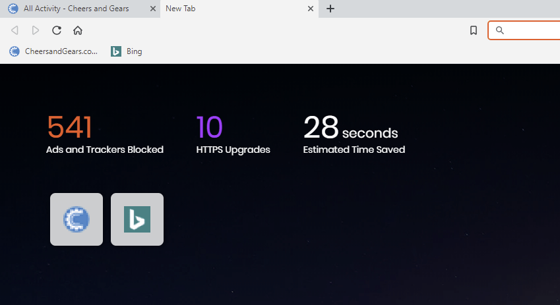Click the magnifier icon in address bar
The height and width of the screenshot is (305, 560).
point(500,30)
